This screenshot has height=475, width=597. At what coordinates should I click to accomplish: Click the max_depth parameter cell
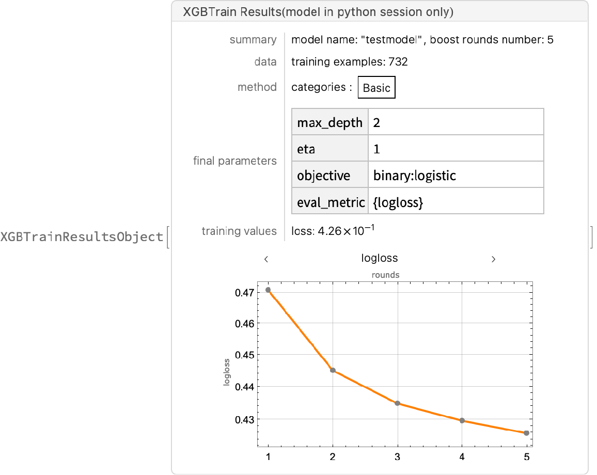330,122
